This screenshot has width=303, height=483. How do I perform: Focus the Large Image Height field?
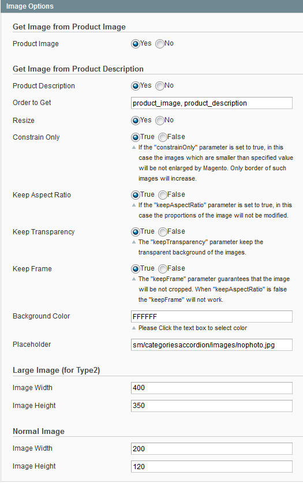(212, 406)
